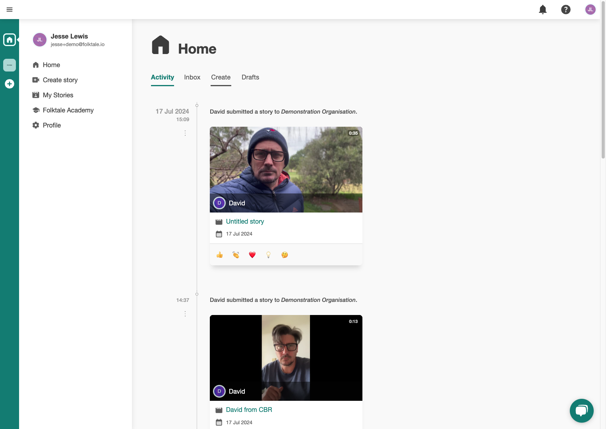
Task: Open the help question mark icon
Action: click(566, 10)
